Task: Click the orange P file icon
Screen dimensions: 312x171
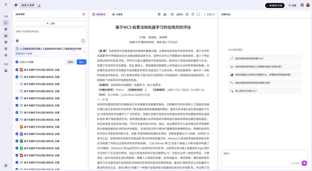Action: click(x=21, y=127)
